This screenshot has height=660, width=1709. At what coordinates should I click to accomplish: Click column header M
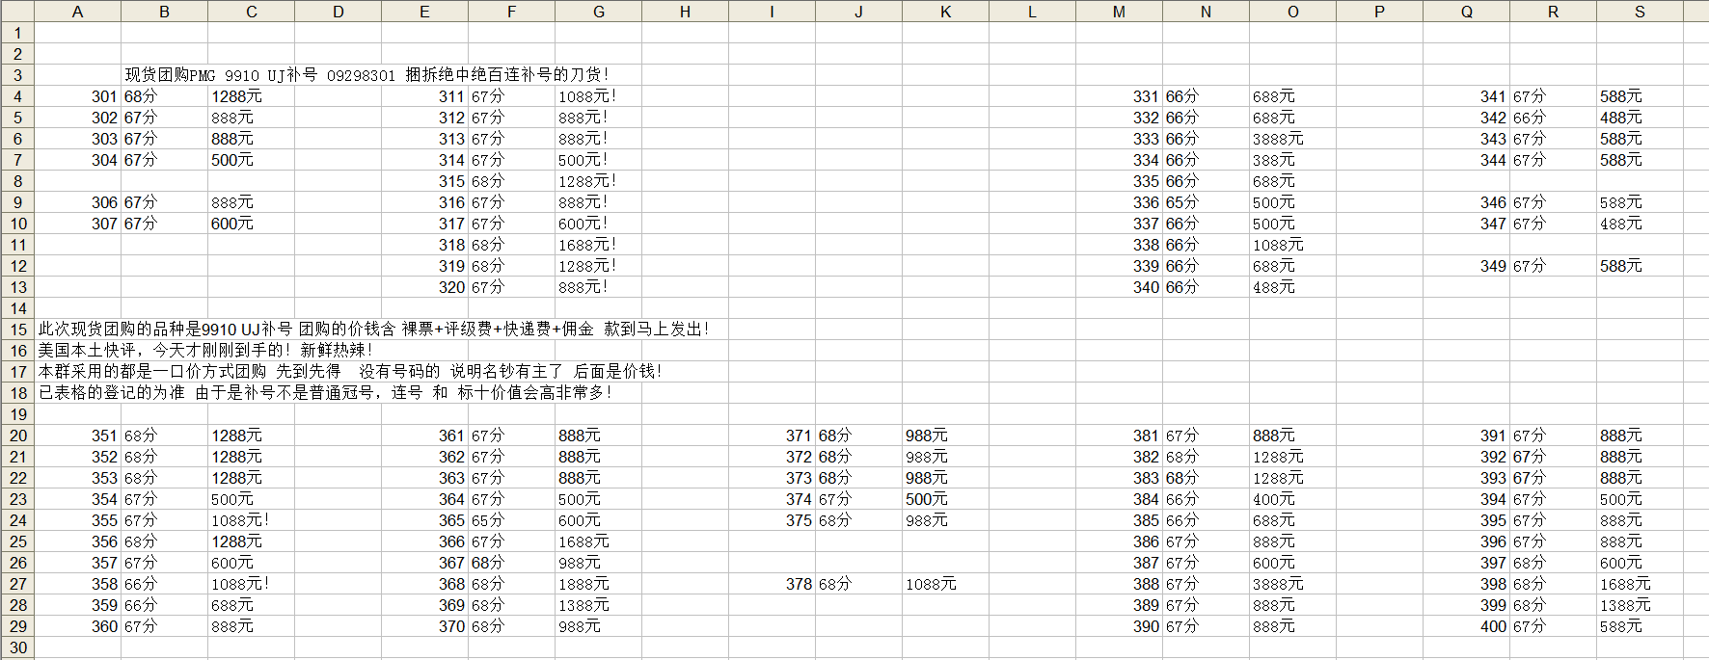click(x=1119, y=12)
